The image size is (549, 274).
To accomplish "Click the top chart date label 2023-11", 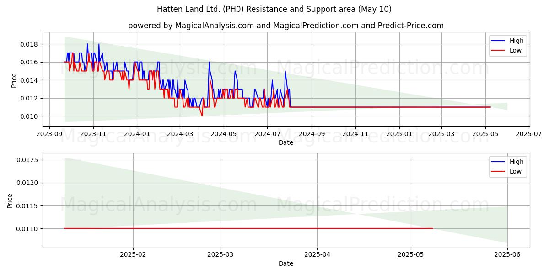I will point(93,134).
